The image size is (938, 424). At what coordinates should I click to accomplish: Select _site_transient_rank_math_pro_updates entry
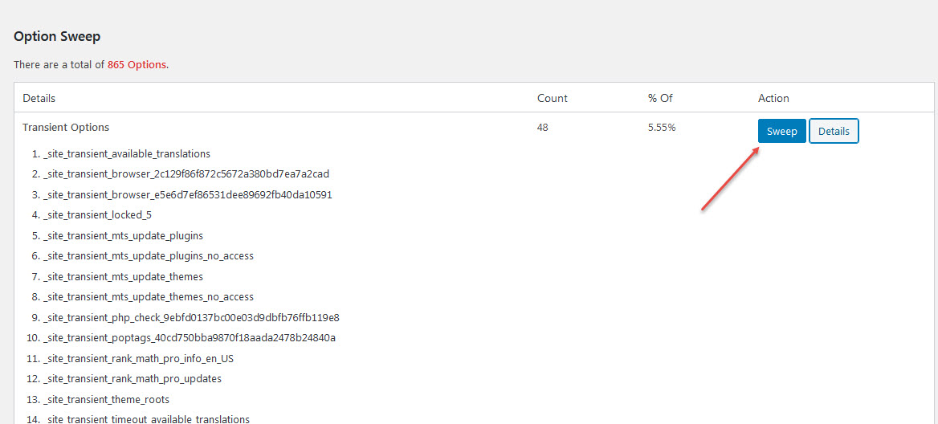click(133, 379)
